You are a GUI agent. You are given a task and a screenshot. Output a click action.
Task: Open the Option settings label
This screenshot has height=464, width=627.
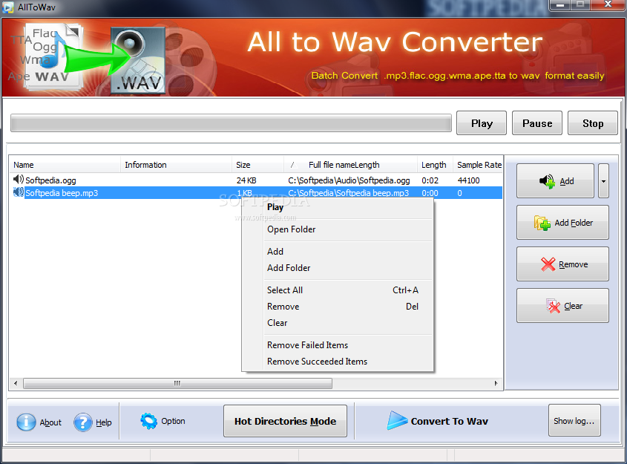[x=173, y=421]
